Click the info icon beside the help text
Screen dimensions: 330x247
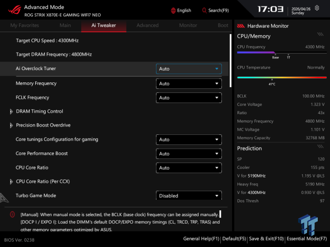[x=12, y=215]
